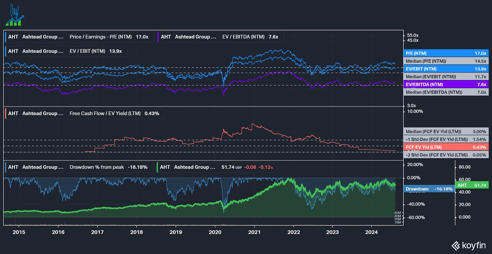Click the EV/EBITDA (NTM) 7.6x label

(x=446, y=84)
